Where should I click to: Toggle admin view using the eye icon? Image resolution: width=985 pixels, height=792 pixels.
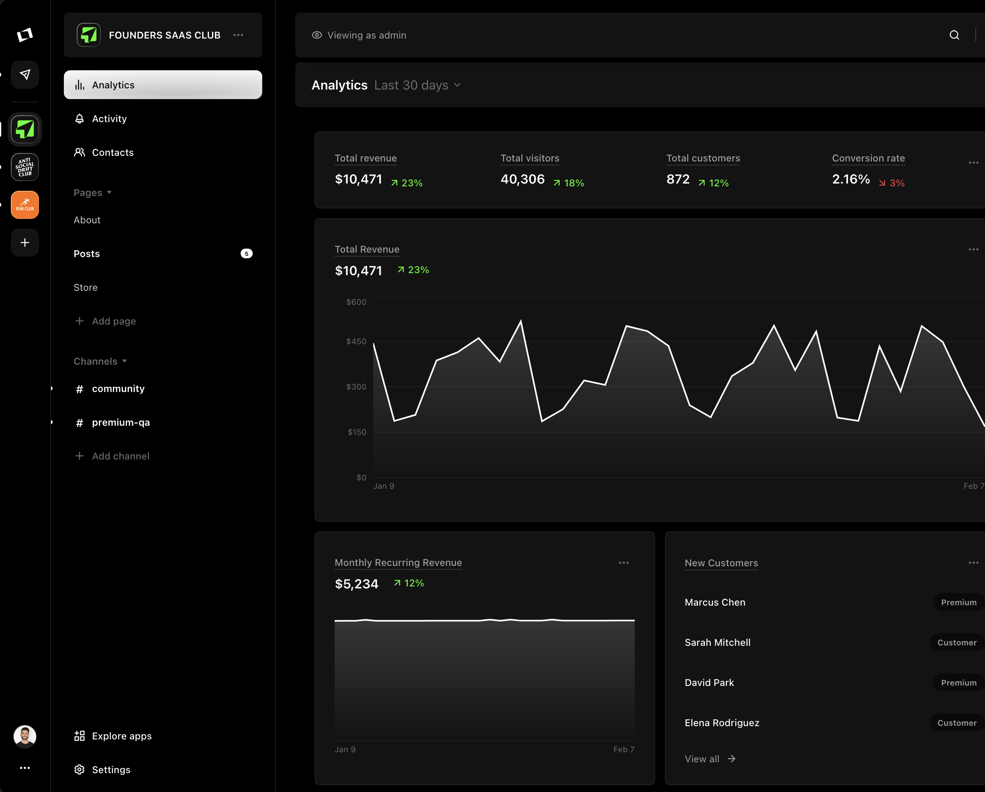(317, 35)
